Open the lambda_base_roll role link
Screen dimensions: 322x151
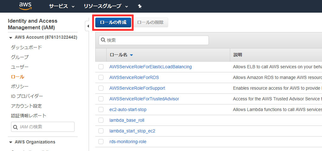pyautogui.click(x=127, y=120)
